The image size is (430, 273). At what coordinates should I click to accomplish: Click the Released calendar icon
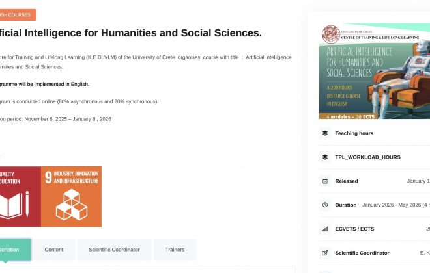click(325, 181)
